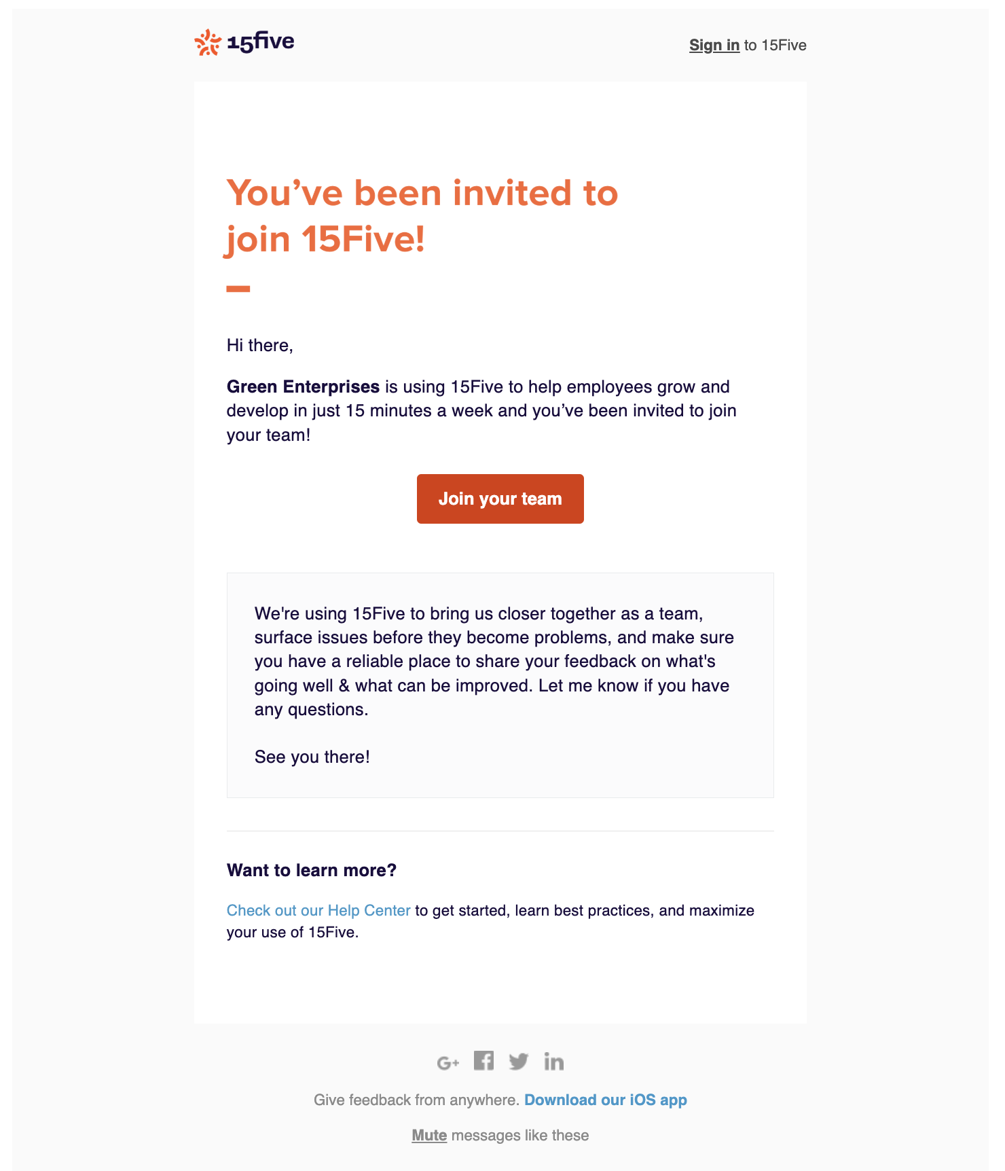
Task: Click the Green Enterprises bold company name
Action: 303,386
